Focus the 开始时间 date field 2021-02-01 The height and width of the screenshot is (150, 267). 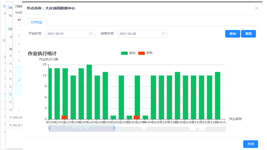70,34
